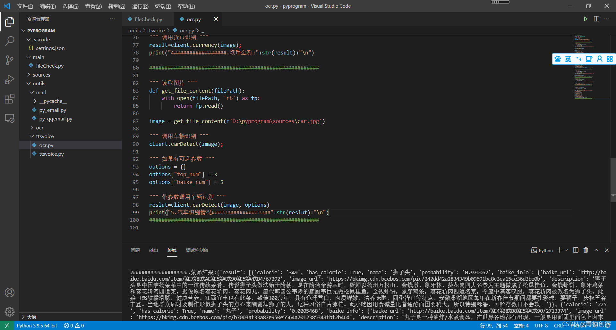This screenshot has width=616, height=330.
Task: Click the code minimap overview
Action: [592, 67]
